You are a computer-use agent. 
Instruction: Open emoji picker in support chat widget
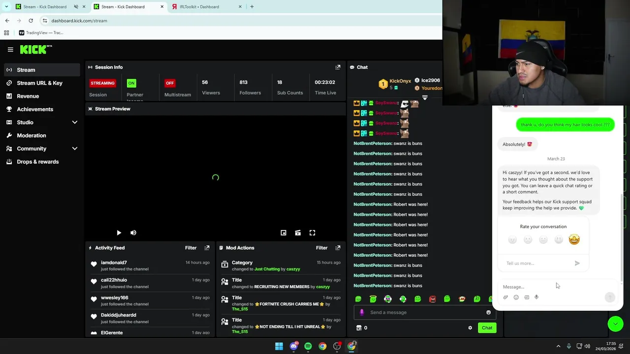pos(516,297)
